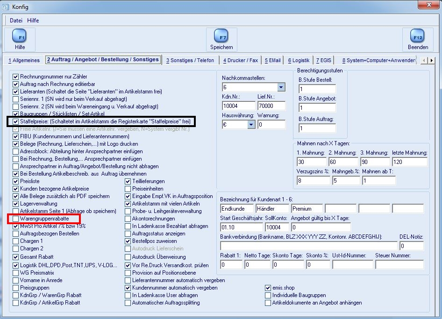Toggle Kundennummer automatisch vergeben
This screenshot has height=319, width=442.
coord(128,288)
